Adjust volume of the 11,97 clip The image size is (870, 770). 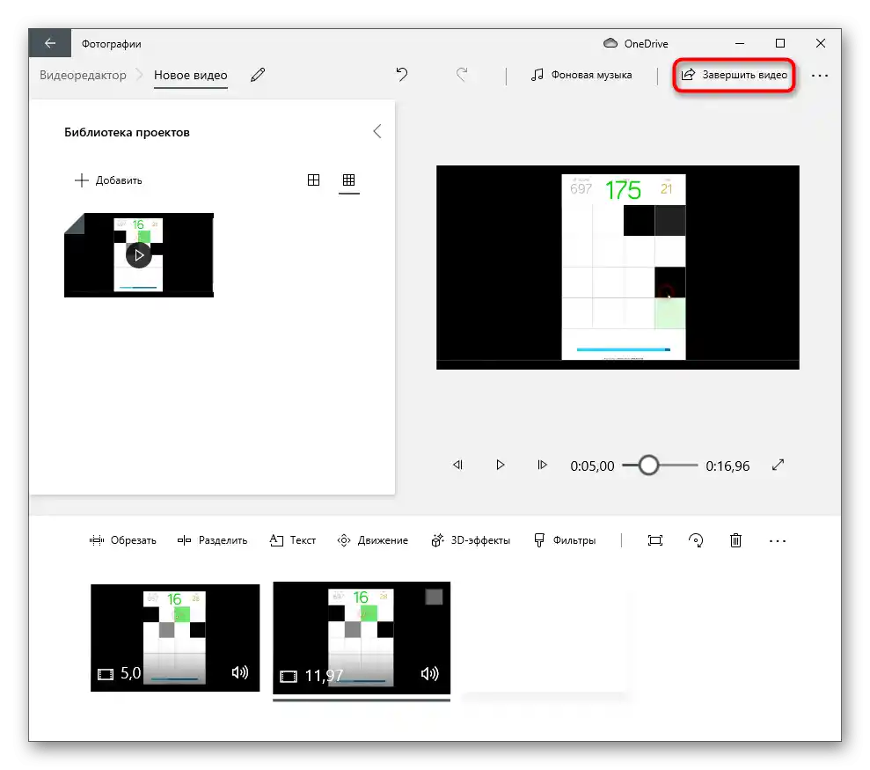click(429, 674)
